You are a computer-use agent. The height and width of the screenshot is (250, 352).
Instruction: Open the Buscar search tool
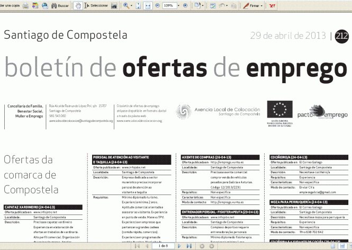[60, 6]
